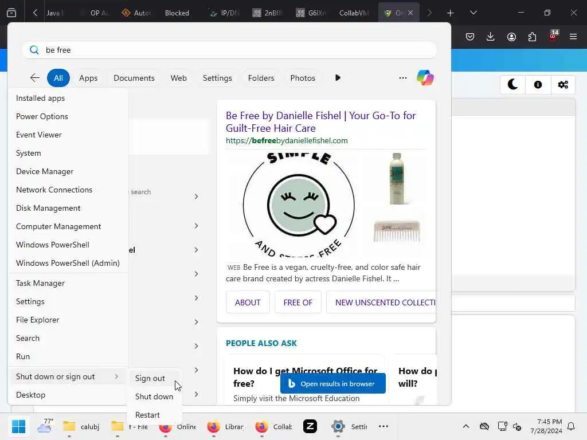Select the Documents filter
The height and width of the screenshot is (440, 587).
coord(134,78)
